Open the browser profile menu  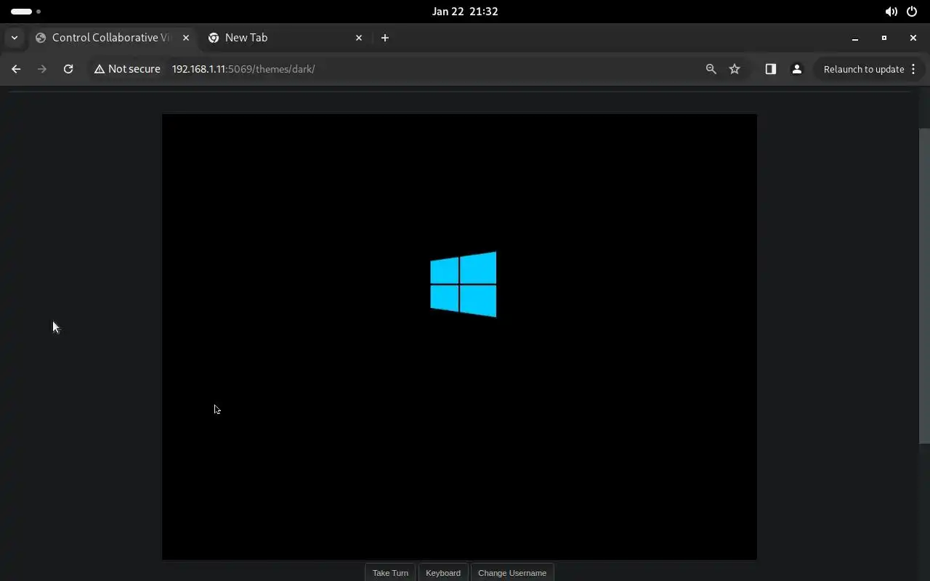[796, 69]
